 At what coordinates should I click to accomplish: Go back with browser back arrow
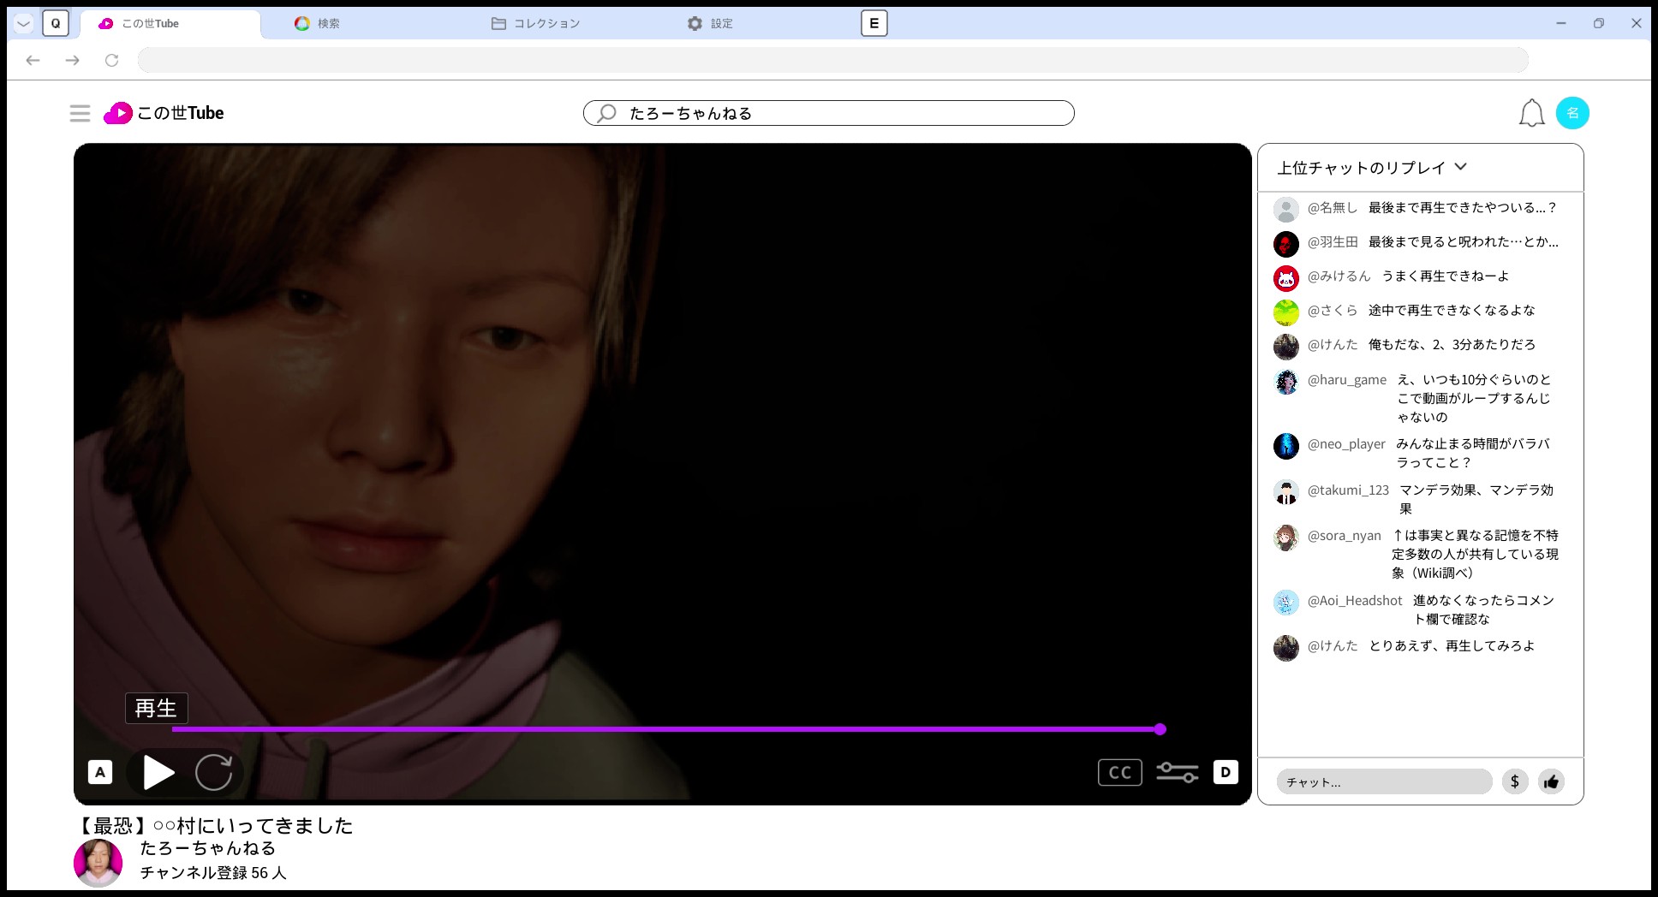33,60
